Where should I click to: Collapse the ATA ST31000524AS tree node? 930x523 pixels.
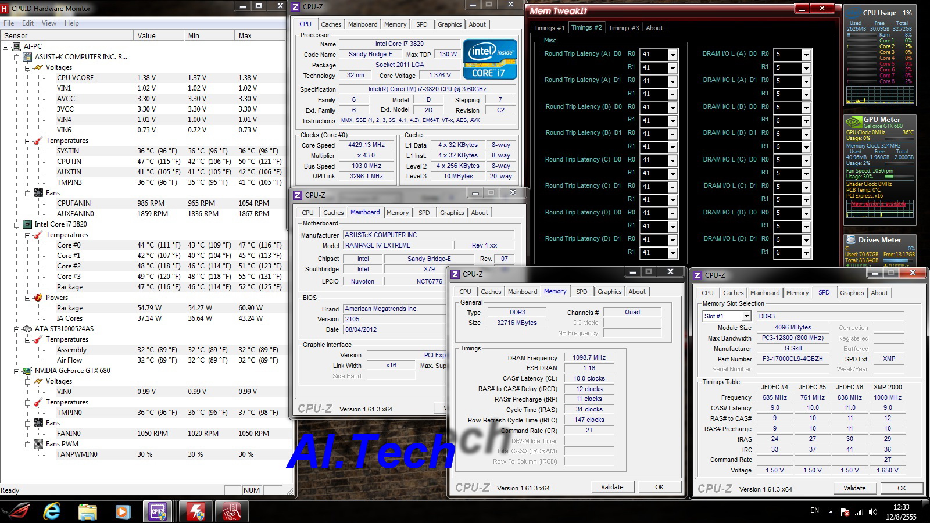pos(17,329)
